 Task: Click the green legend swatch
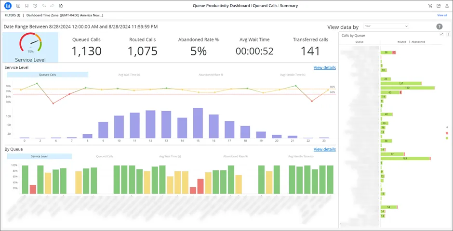[447, 139]
